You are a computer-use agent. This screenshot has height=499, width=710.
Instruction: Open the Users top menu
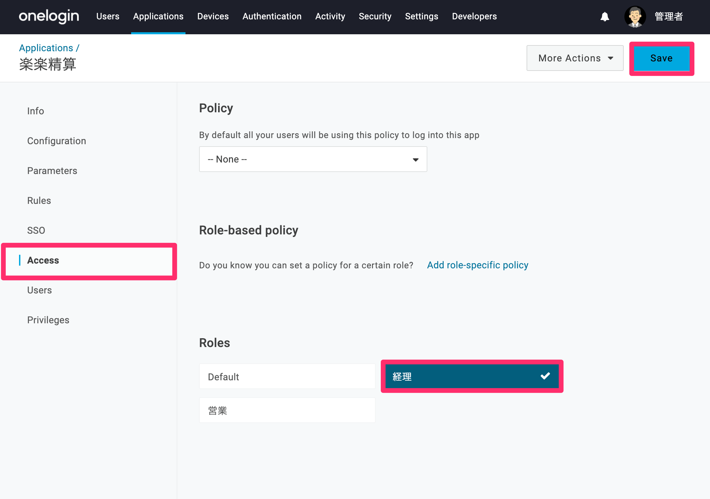[x=108, y=16]
